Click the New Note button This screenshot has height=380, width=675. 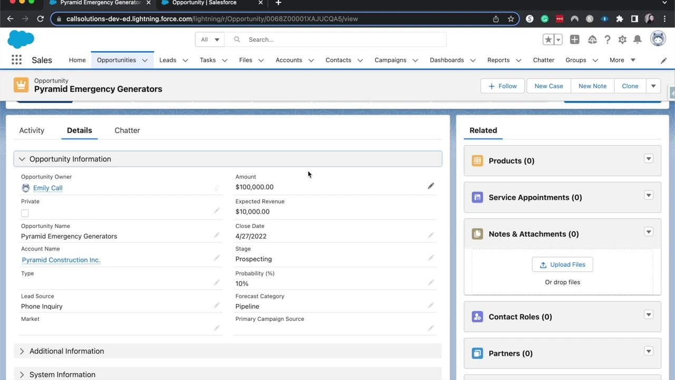coord(592,86)
